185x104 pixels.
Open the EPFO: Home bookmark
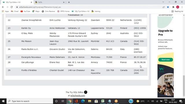point(63,11)
